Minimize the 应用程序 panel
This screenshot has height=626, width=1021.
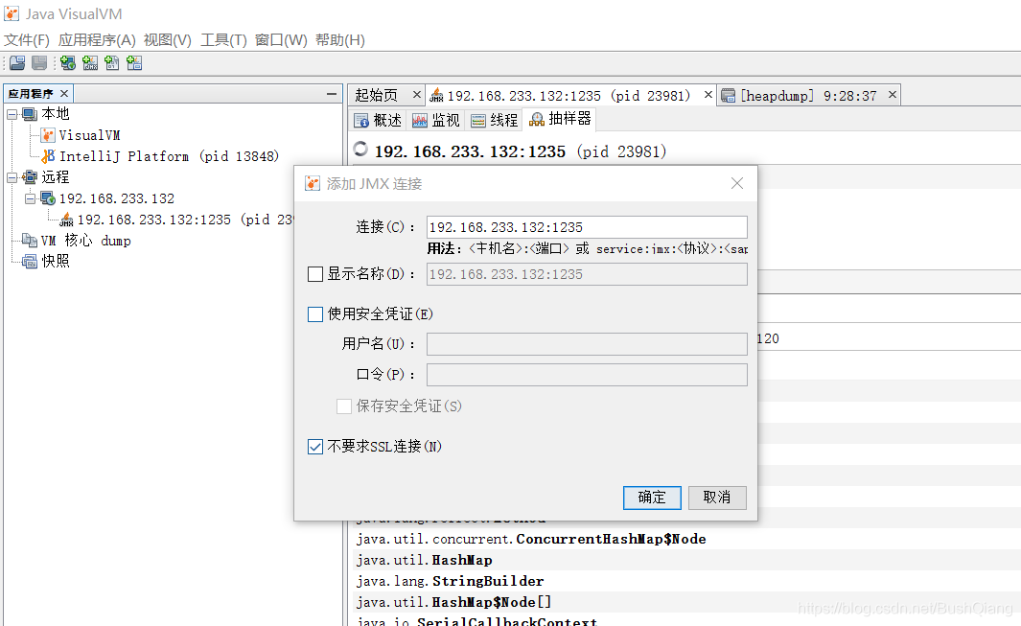pyautogui.click(x=332, y=95)
